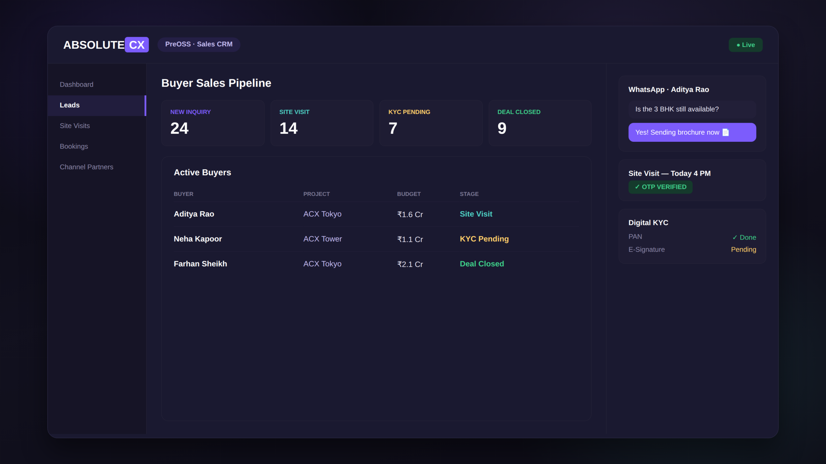Click the PAN label
The height and width of the screenshot is (464, 826).
click(x=635, y=237)
